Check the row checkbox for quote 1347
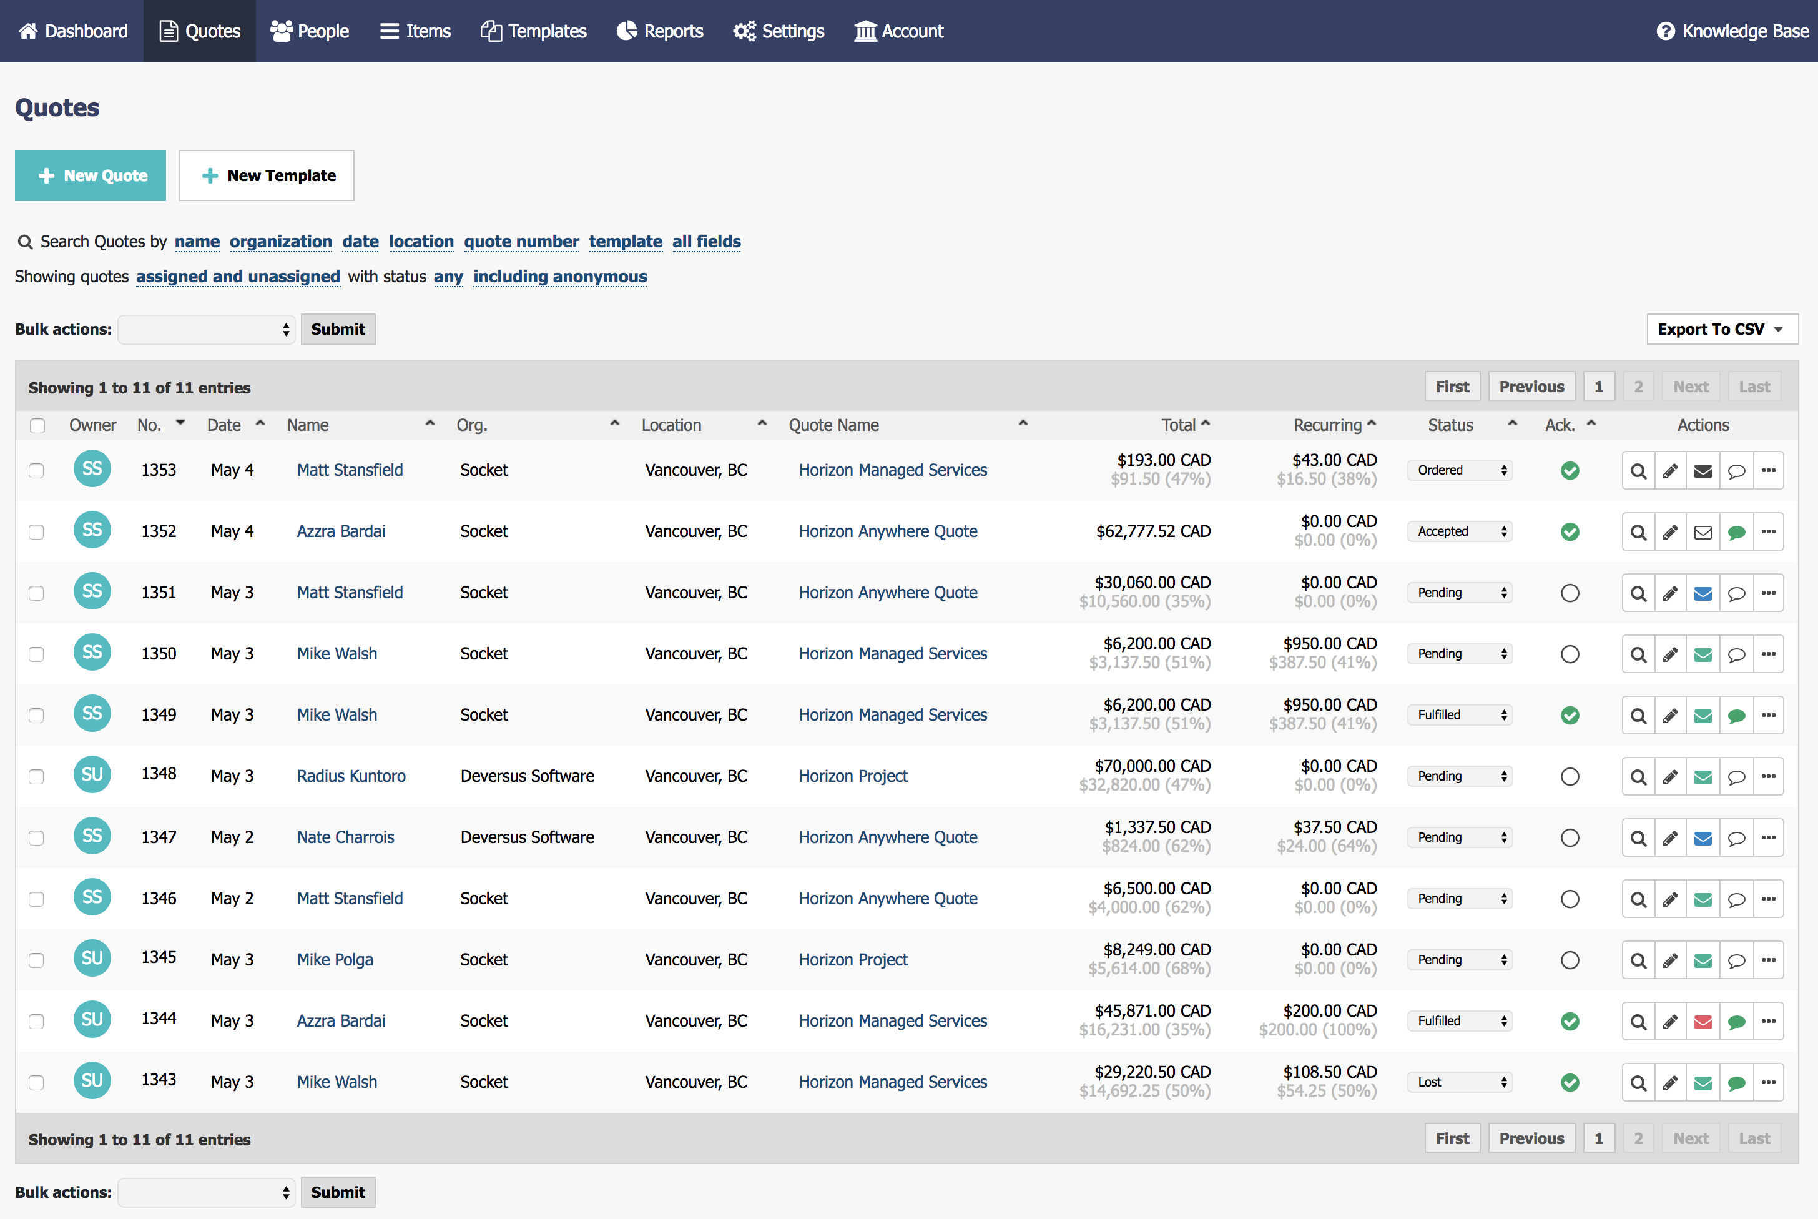Screen dimensions: 1818x1219 37,838
